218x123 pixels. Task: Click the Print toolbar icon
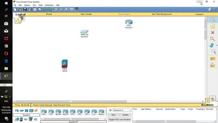coord(30,10)
